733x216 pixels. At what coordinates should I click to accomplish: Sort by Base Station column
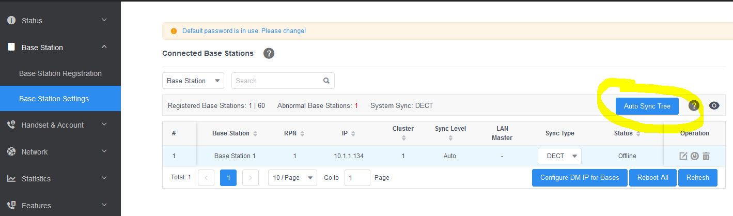256,133
